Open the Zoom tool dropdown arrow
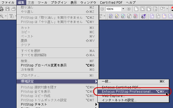This screenshot has width=173, height=108. pyautogui.click(x=6, y=16)
